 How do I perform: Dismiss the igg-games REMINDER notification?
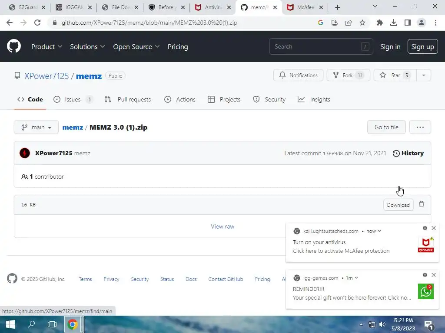tap(434, 274)
